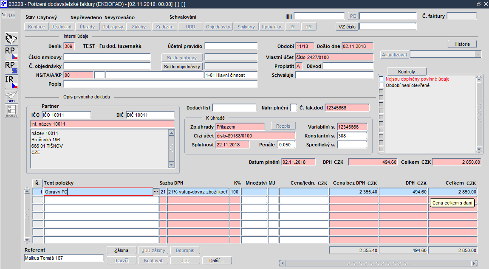
Task: Click the barcode icon beside PID
Action: (289, 16)
